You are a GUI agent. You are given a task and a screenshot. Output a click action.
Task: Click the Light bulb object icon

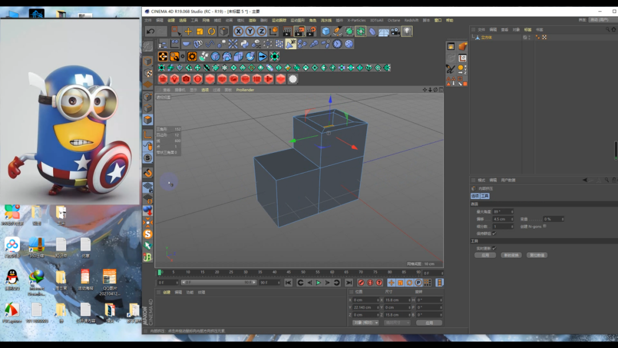(407, 31)
